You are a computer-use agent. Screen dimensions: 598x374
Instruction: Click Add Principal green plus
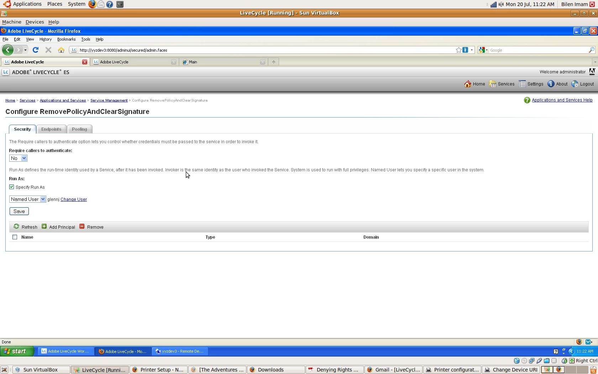coord(58,227)
